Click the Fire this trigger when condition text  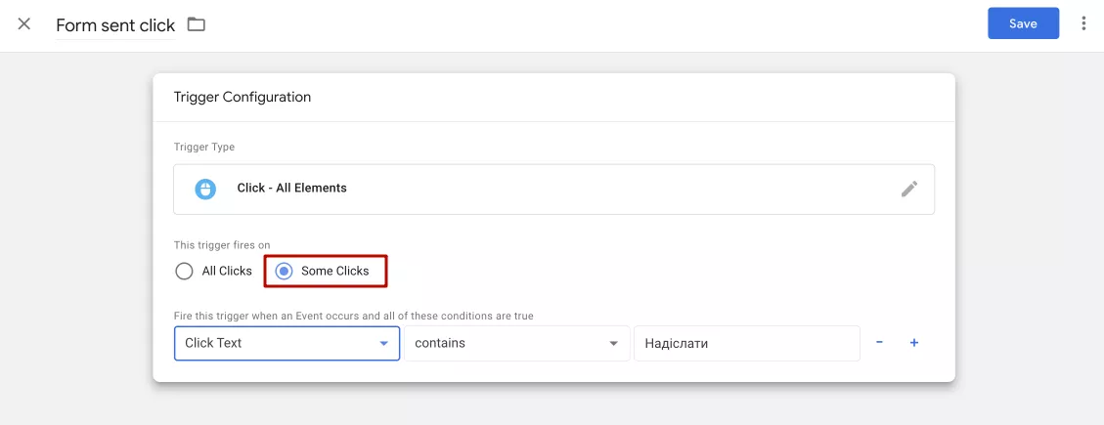coord(353,316)
